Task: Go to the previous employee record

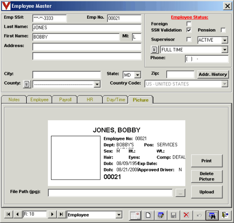Action: coord(18,214)
